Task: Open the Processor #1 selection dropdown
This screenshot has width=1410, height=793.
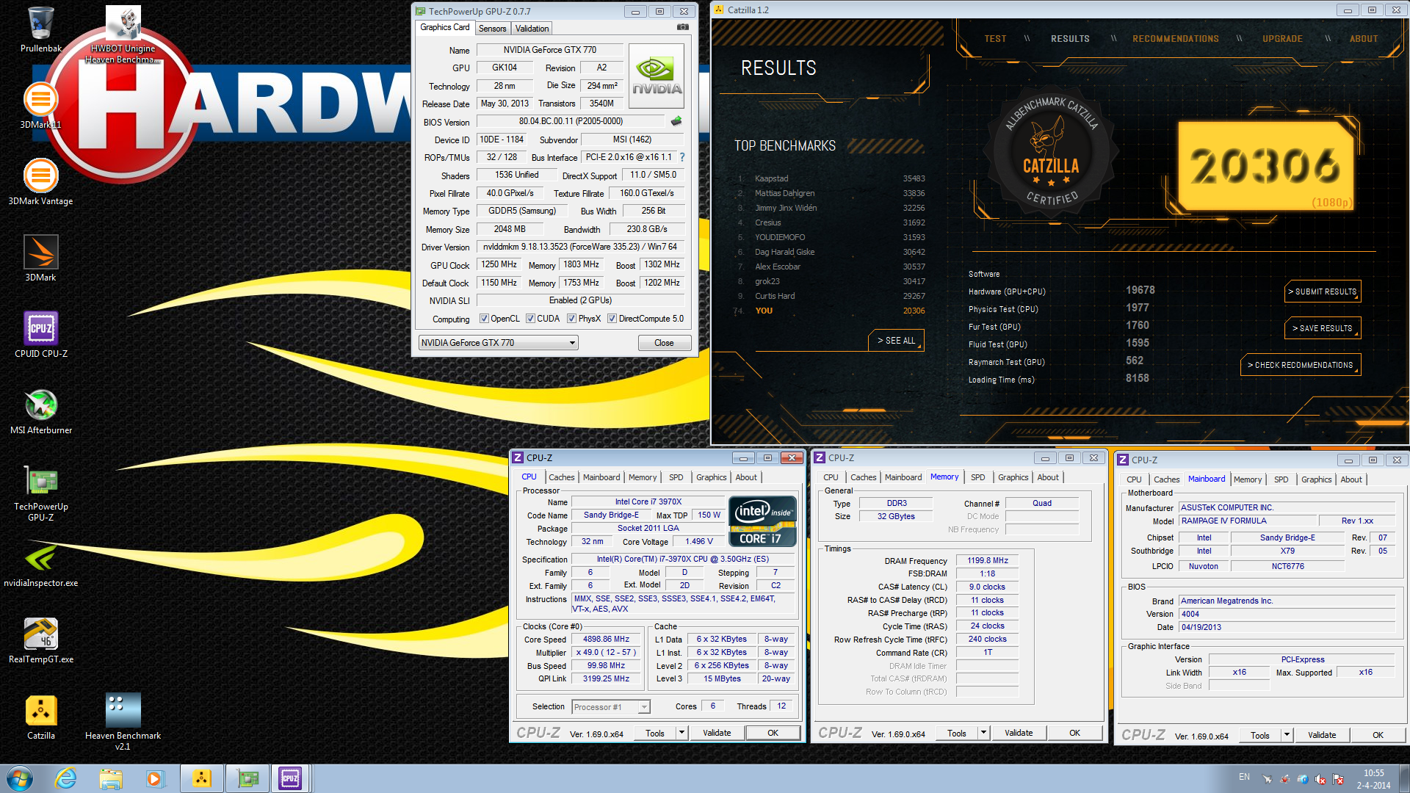Action: (612, 707)
